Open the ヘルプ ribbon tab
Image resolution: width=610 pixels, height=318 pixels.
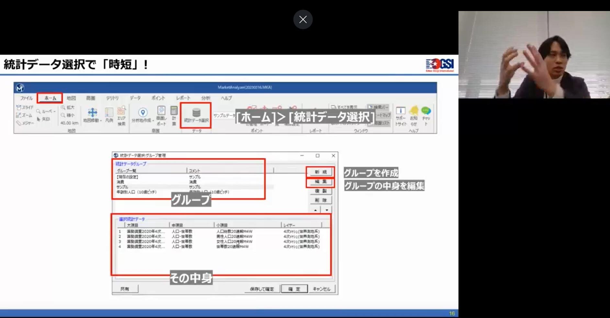click(226, 98)
